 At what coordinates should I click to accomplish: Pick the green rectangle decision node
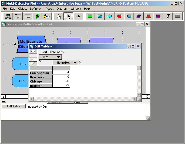pos(90,16)
